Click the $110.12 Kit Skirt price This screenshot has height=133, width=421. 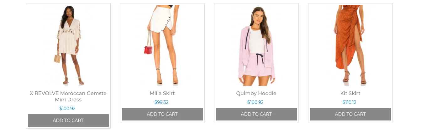(350, 102)
